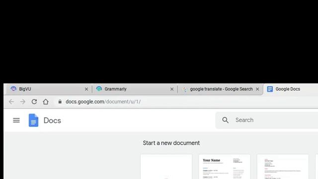Click the Google Search tab favicon
Image resolution: width=318 pixels, height=179 pixels.
point(184,89)
